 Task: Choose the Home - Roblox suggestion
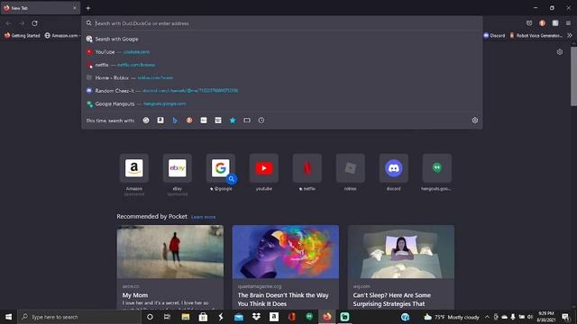[x=282, y=77]
